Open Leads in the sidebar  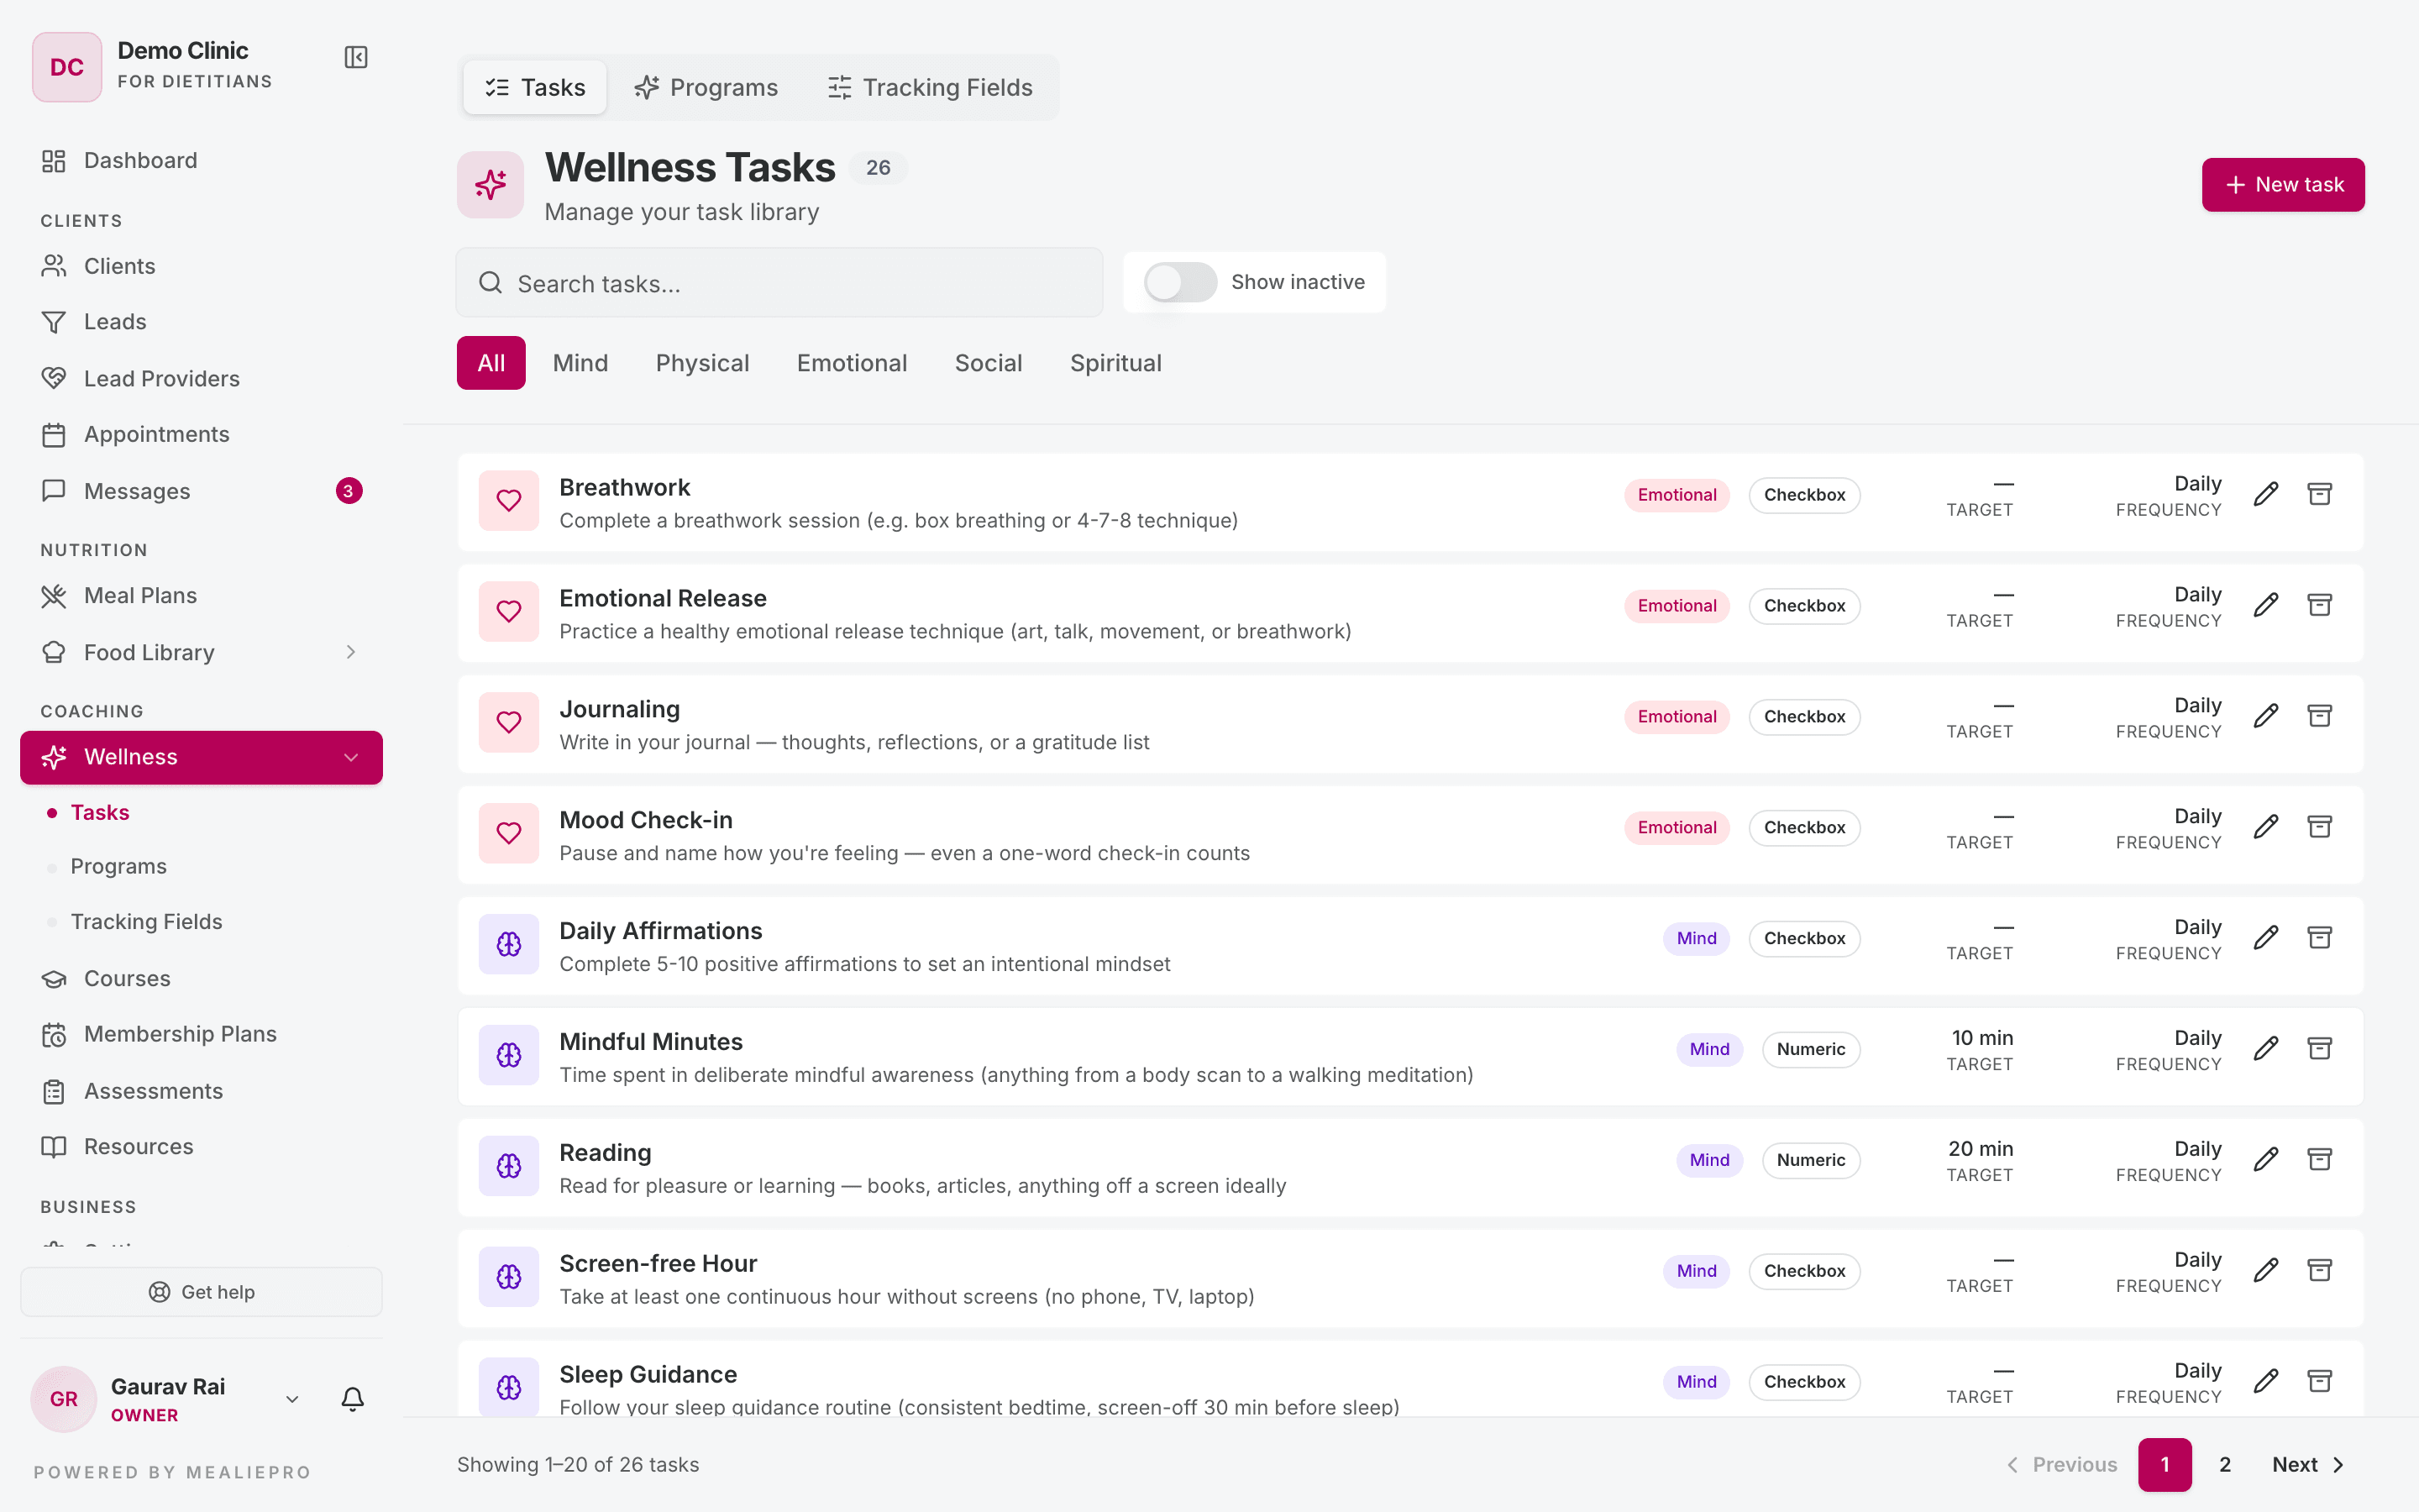(201, 322)
